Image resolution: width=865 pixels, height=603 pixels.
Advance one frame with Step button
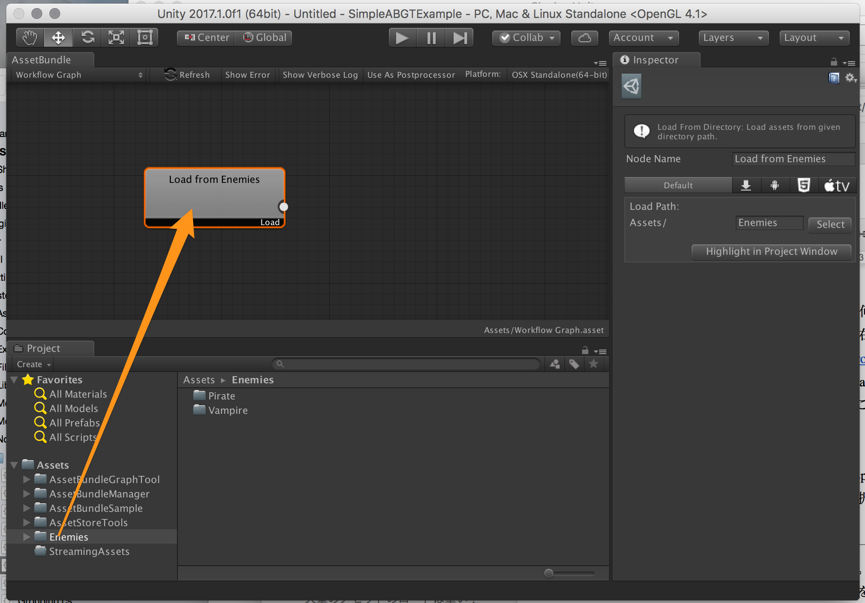pyautogui.click(x=459, y=38)
